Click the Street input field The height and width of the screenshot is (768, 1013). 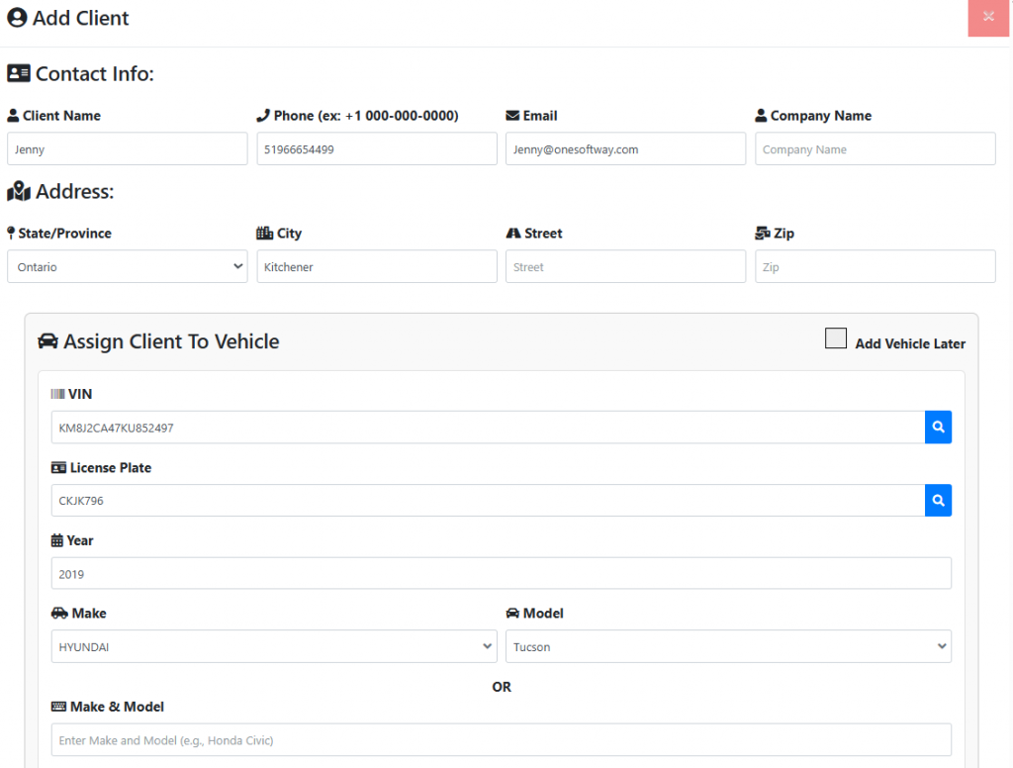pyautogui.click(x=625, y=266)
